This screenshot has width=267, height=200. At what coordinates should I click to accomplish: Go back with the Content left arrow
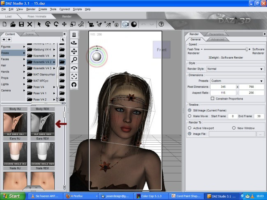(4, 40)
